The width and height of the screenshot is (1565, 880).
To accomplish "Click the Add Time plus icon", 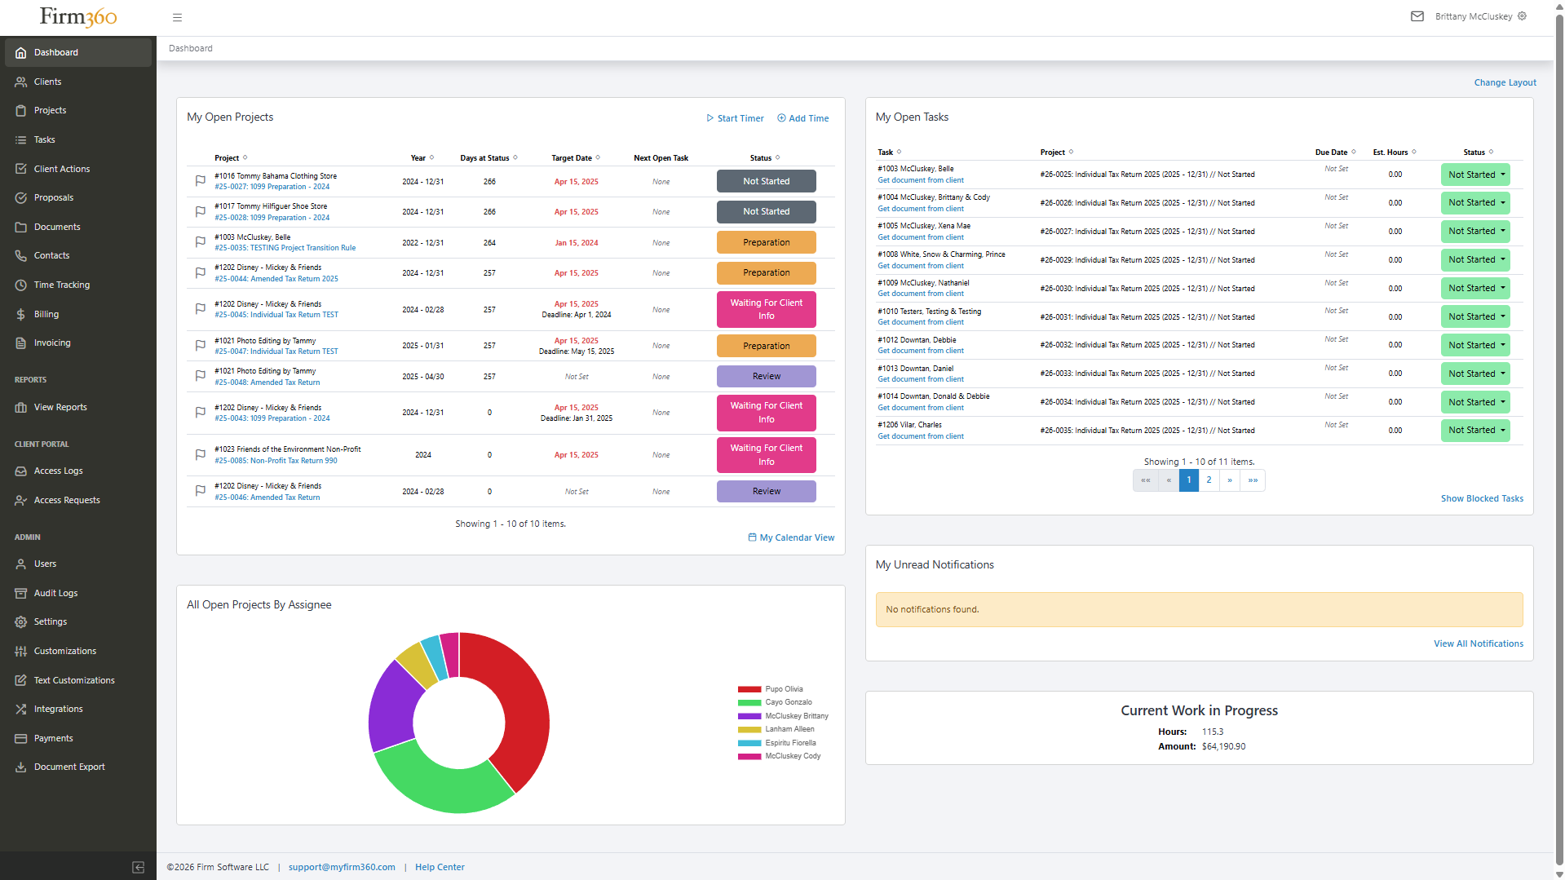I will pyautogui.click(x=781, y=118).
